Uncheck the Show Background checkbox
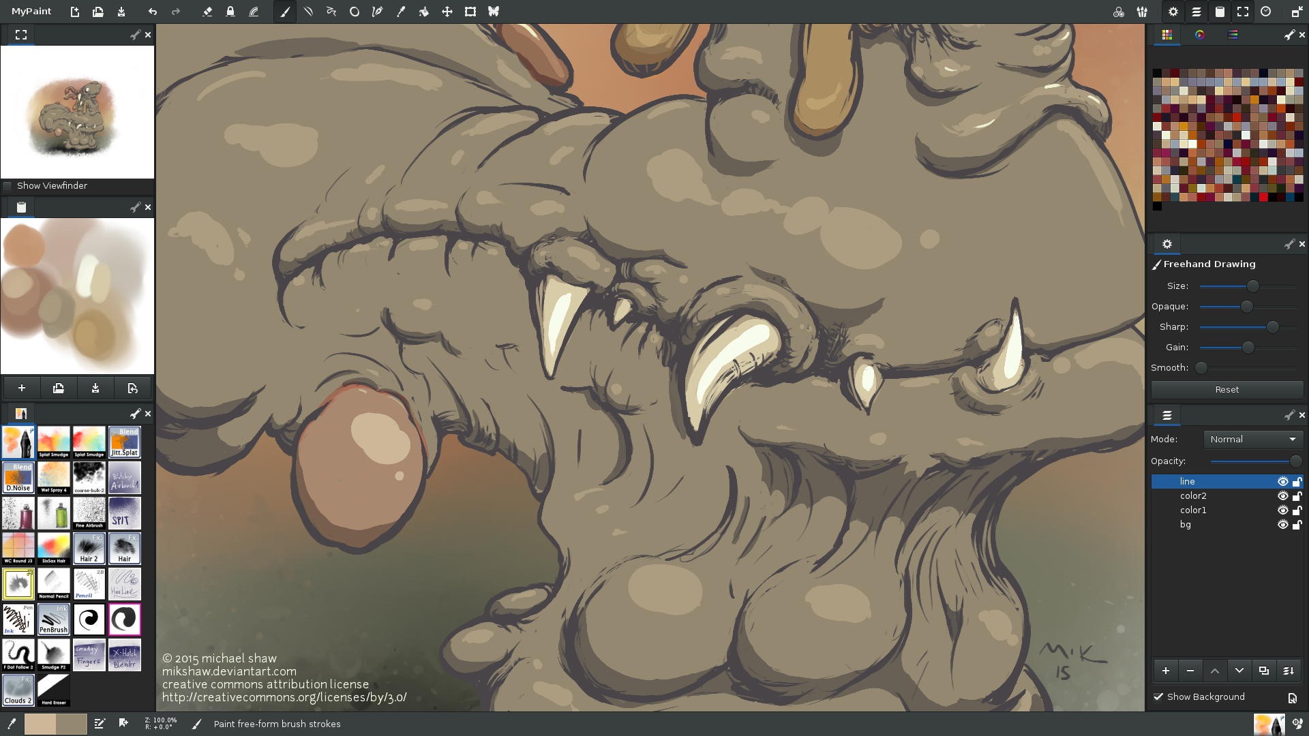The width and height of the screenshot is (1309, 736). click(x=1158, y=696)
